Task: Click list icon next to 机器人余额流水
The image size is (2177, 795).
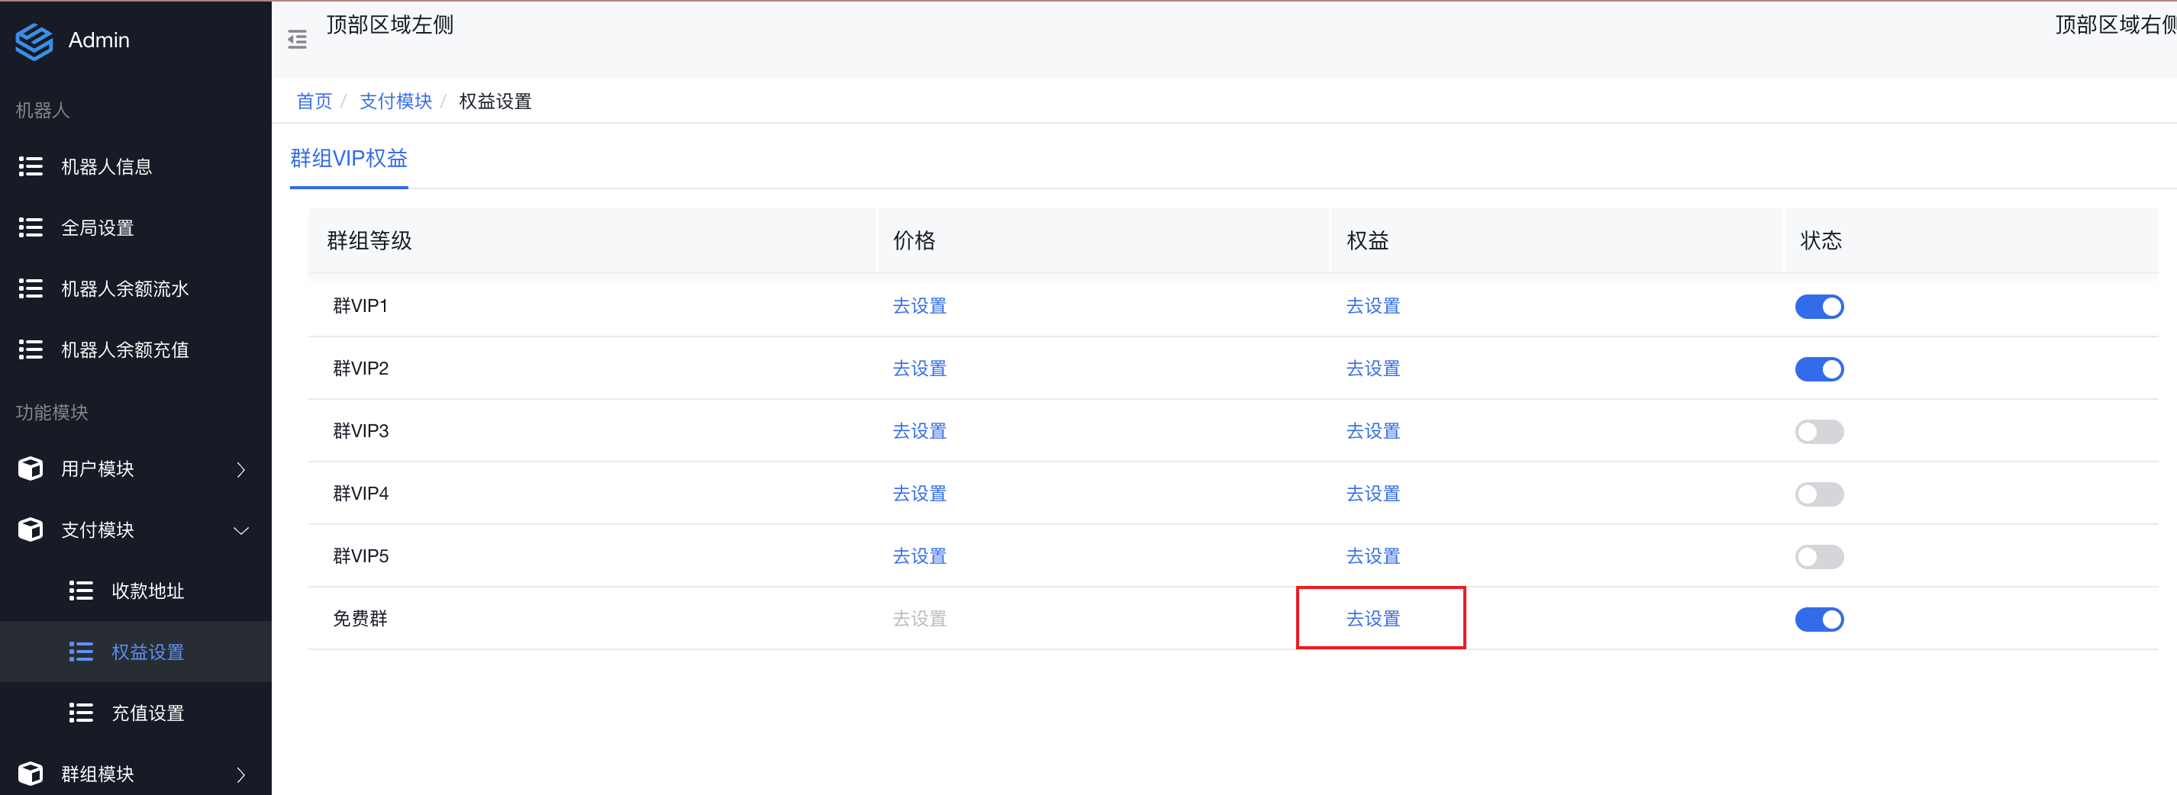Action: click(x=31, y=289)
